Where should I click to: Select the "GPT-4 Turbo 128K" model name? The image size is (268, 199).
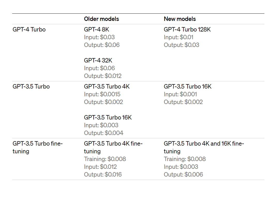[x=187, y=29]
